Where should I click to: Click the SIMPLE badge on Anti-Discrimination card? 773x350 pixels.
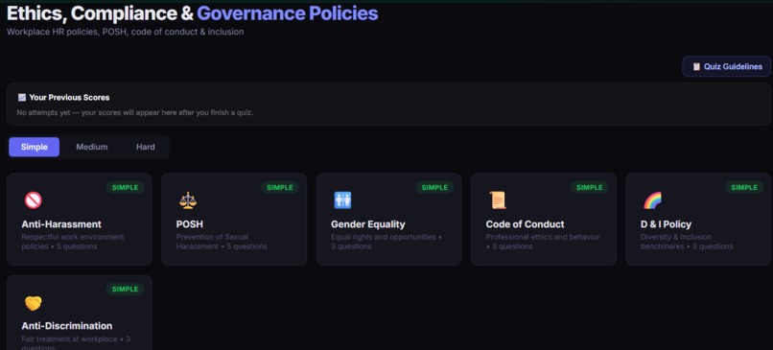[x=126, y=290]
